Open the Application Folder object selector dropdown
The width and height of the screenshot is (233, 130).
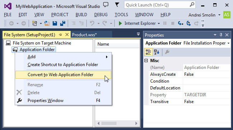(229, 43)
